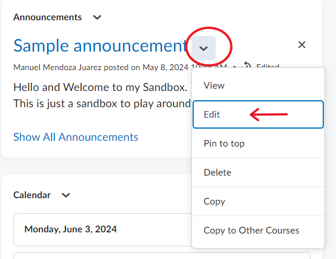Expand the Announcements widget chevron

pyautogui.click(x=97, y=17)
